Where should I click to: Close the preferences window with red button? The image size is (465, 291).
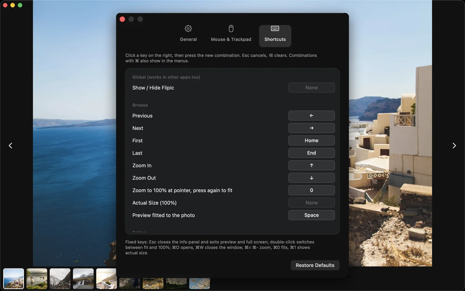122,19
